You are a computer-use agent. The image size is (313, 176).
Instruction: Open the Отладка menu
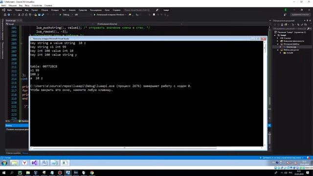(x=55, y=10)
